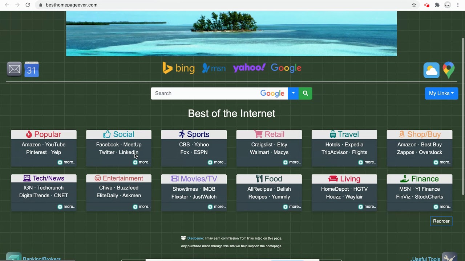Click the shopping cart icon on Retail

point(258,134)
